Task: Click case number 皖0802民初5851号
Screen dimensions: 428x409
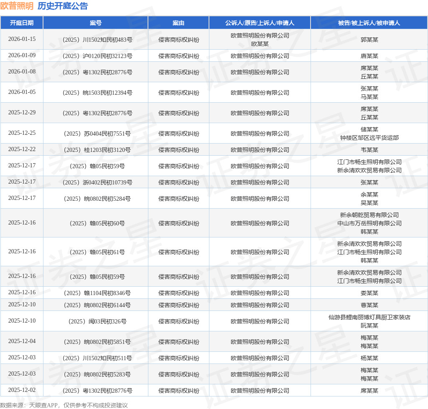Action: click(x=97, y=342)
